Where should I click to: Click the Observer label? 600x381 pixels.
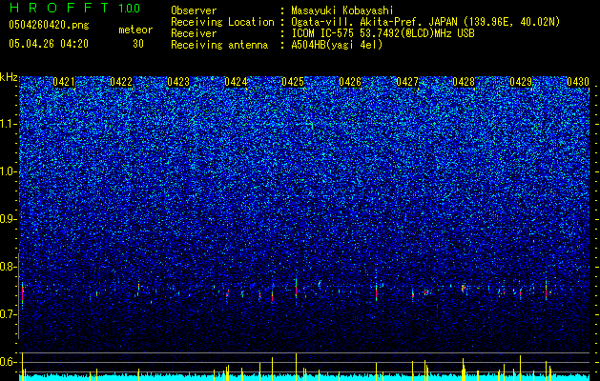click(194, 10)
